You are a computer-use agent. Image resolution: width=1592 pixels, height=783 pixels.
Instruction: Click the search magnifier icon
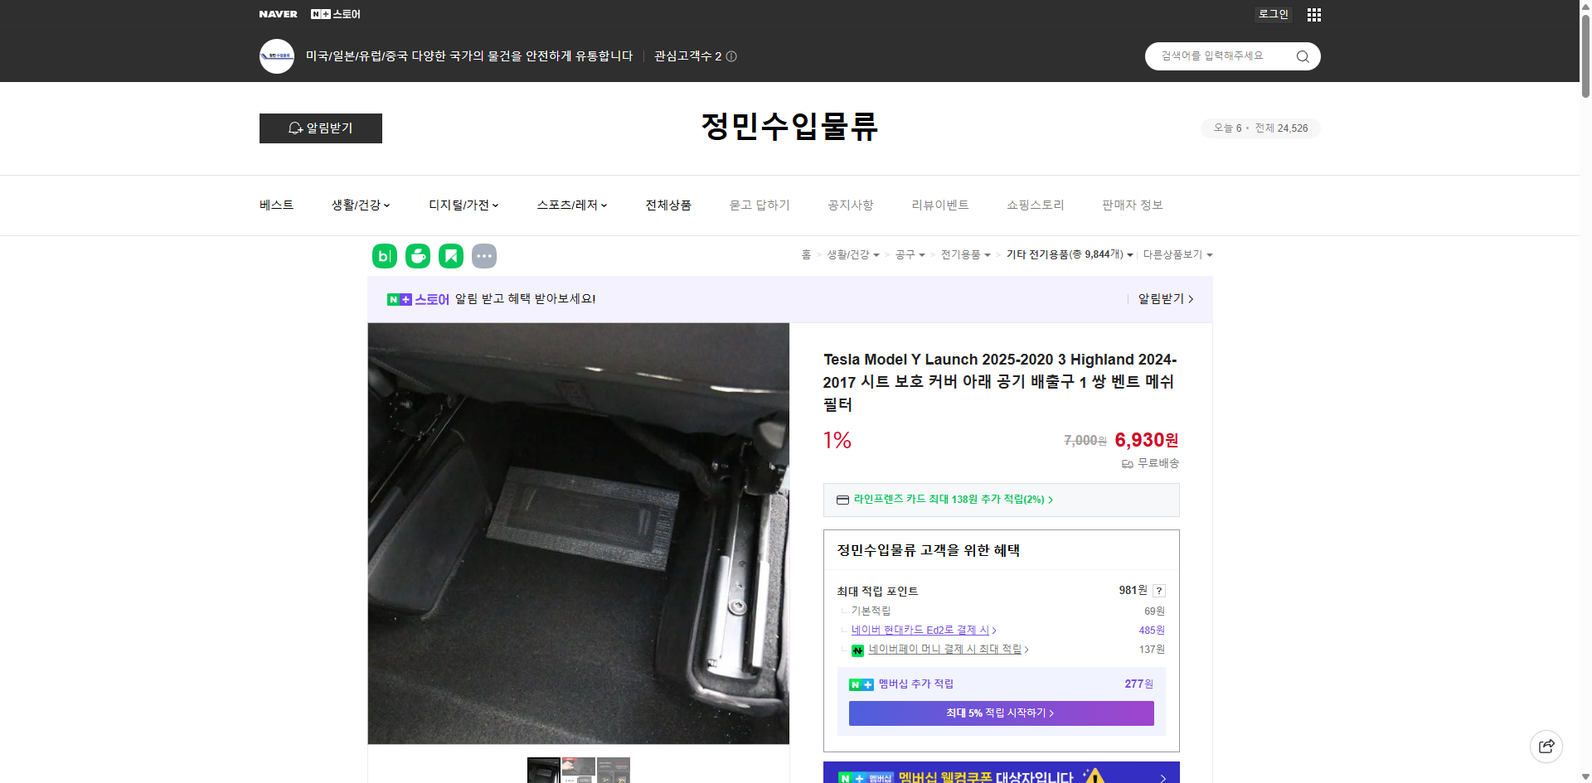1302,56
